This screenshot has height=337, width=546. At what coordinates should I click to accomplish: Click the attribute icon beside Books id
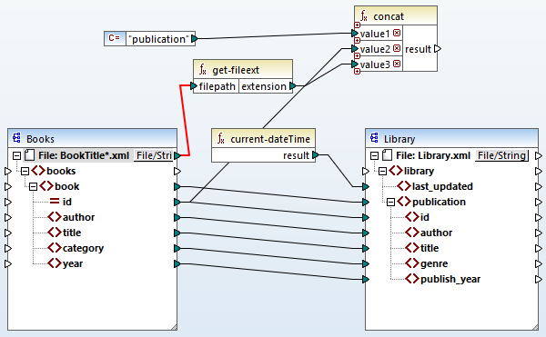pyautogui.click(x=55, y=201)
